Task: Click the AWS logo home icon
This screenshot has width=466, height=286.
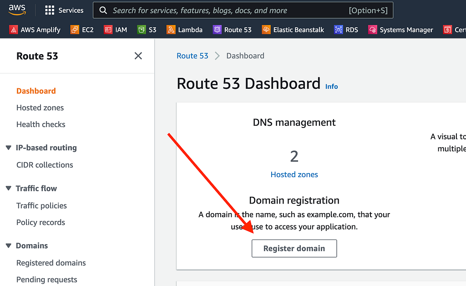Action: click(x=17, y=10)
